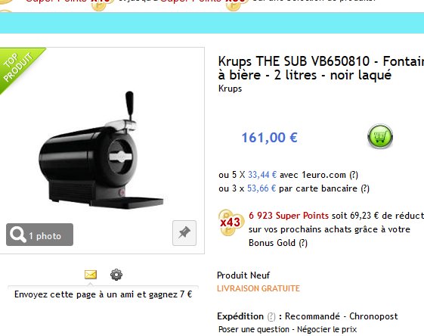
Task: Click the Négocier le prix link
Action: (327, 329)
